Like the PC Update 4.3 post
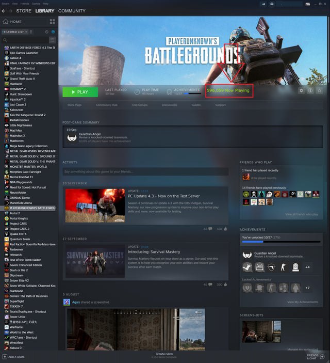Screen dimensions: 330x363 (225, 229)
